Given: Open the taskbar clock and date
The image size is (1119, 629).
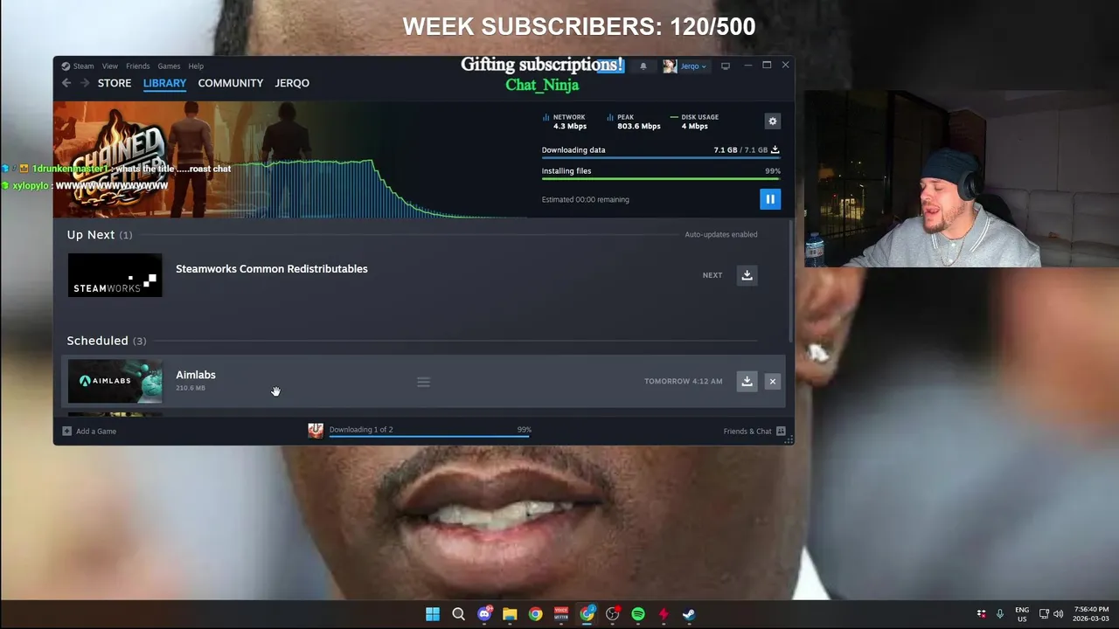Looking at the screenshot, I should coord(1090,614).
